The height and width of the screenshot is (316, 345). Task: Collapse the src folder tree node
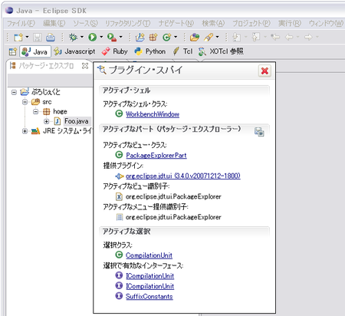point(25,102)
